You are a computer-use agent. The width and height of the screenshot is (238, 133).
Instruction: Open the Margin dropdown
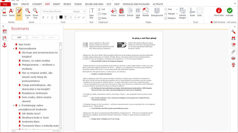[171, 14]
